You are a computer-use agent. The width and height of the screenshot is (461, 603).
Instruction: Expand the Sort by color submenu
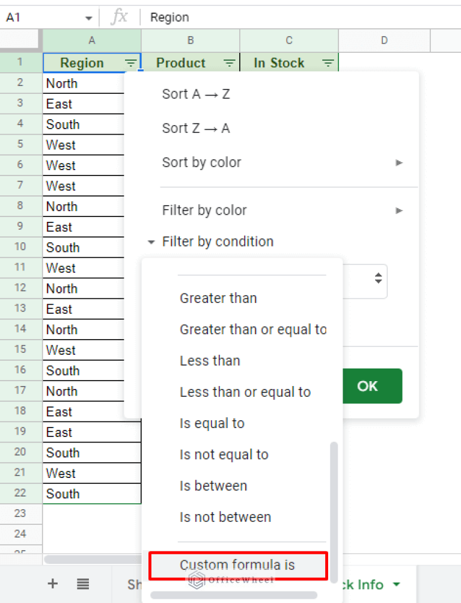(x=398, y=162)
